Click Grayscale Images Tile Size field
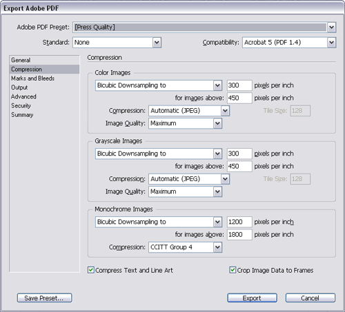The width and height of the screenshot is (345, 312). click(300, 179)
